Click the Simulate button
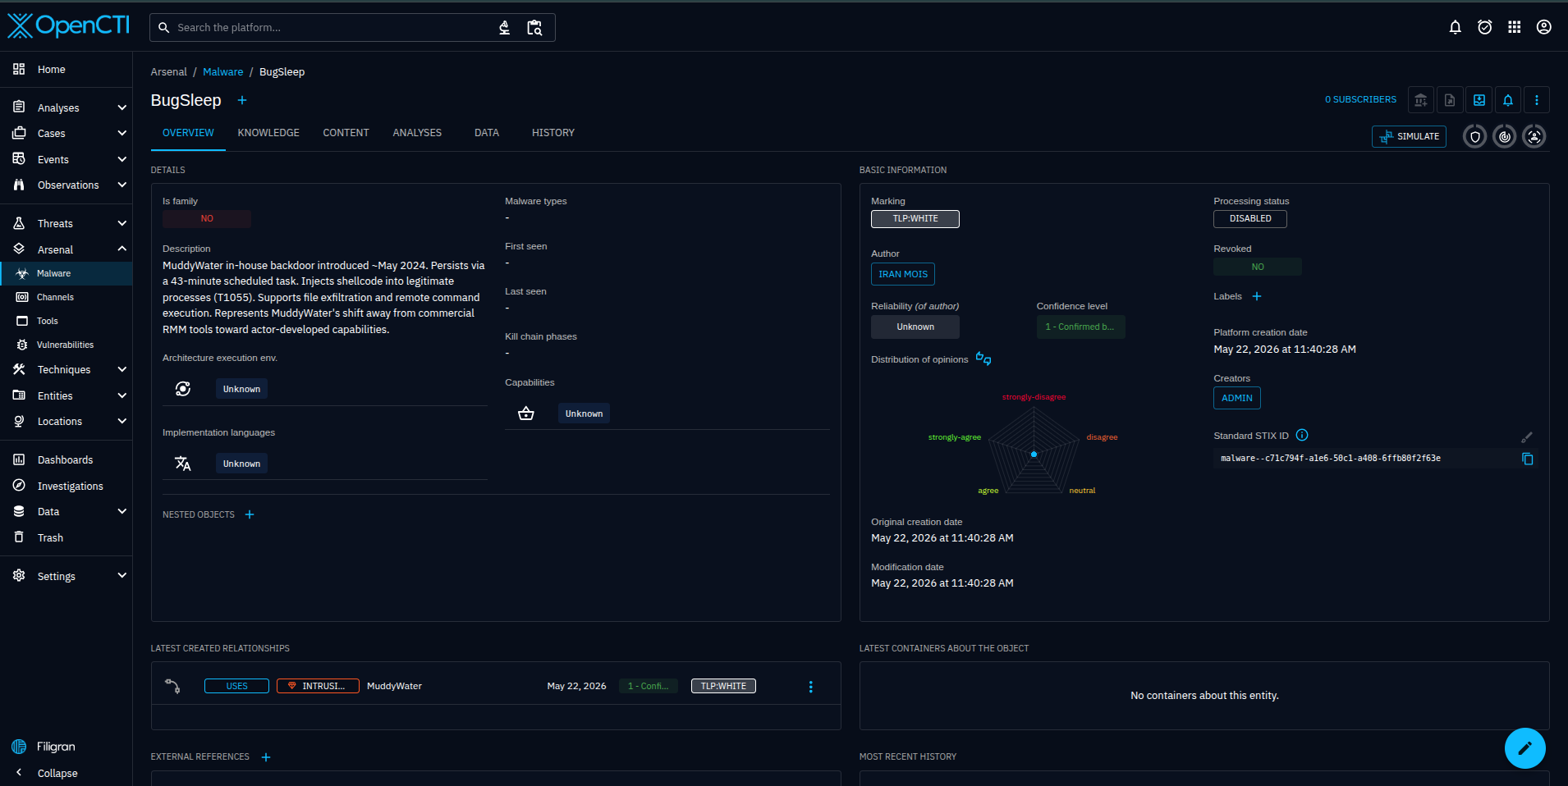The height and width of the screenshot is (786, 1568). [x=1409, y=136]
